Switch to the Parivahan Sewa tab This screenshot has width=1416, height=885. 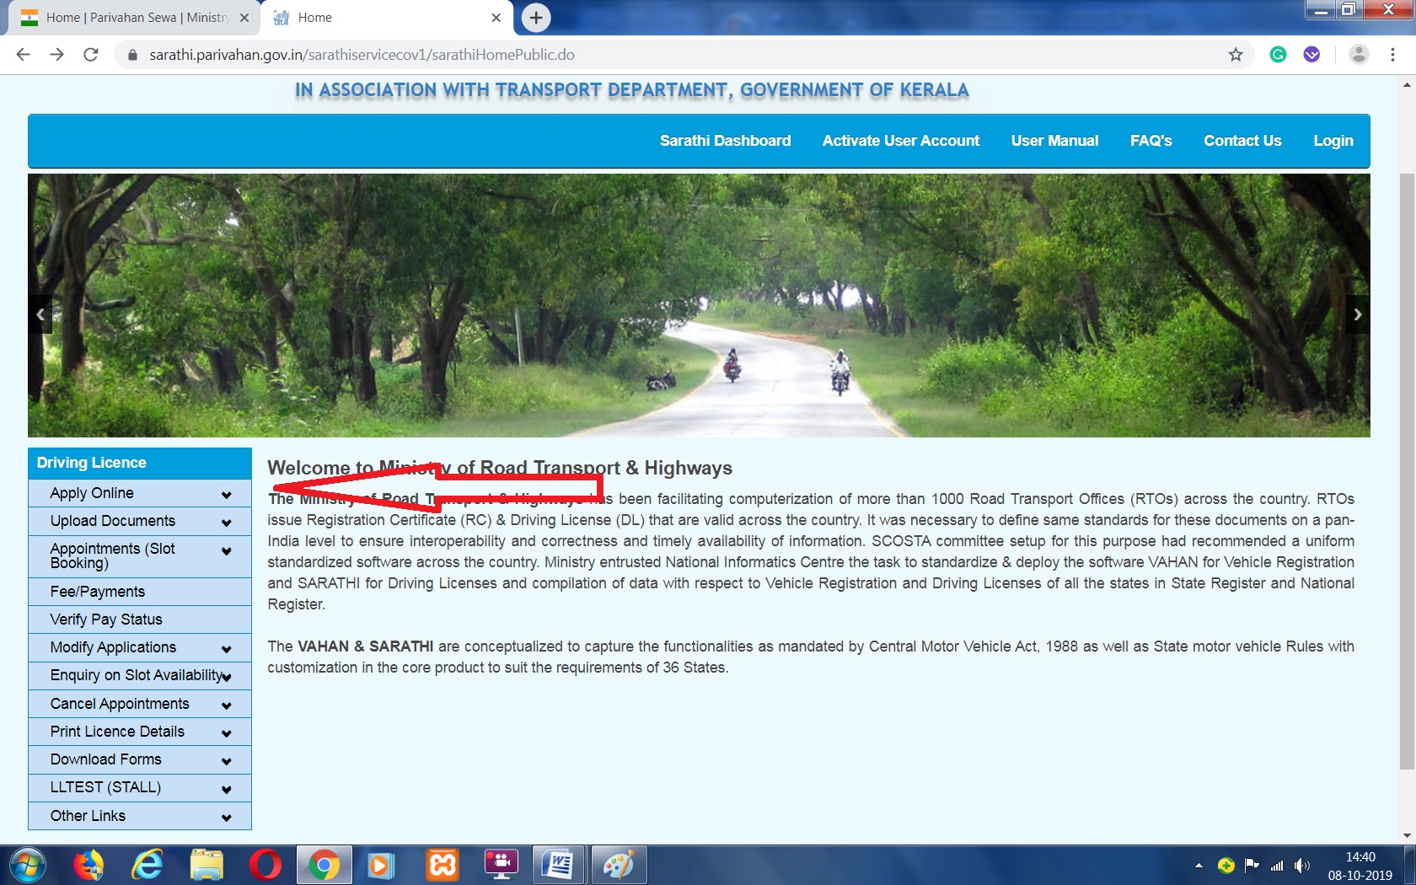point(126,17)
